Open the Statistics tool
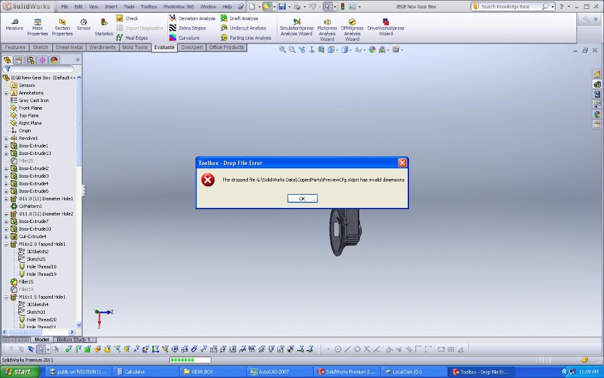 click(x=104, y=27)
